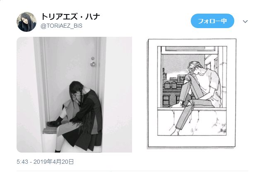Click the black shoe in the photo
Viewport: 262px width, 172px height.
(53, 124)
